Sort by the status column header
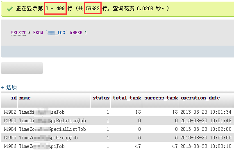This screenshot has width=234, height=150. point(101,98)
